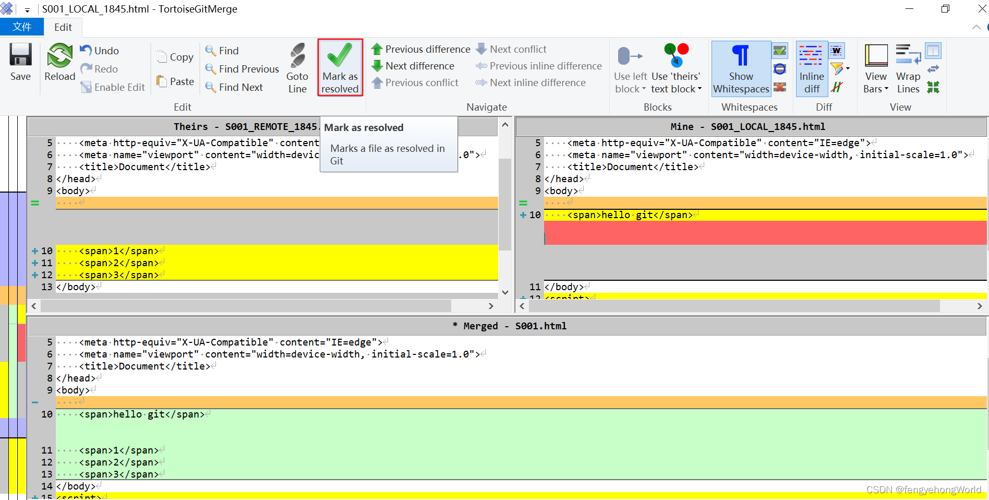Toggle word-wise inline diff with the W icon
989x500 pixels.
point(837,51)
